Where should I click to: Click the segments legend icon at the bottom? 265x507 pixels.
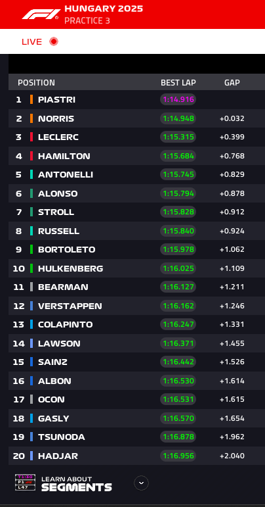pyautogui.click(x=25, y=483)
